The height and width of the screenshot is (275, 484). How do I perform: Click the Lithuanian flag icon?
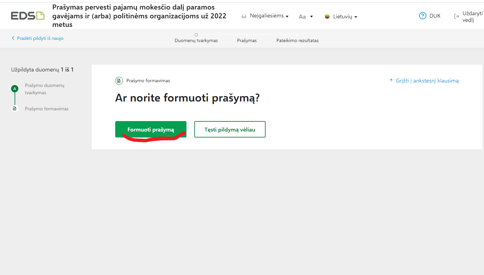click(327, 16)
